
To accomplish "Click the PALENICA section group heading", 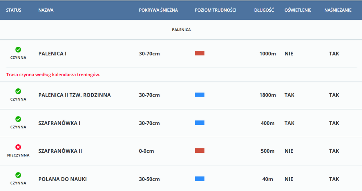I will 181,30.
